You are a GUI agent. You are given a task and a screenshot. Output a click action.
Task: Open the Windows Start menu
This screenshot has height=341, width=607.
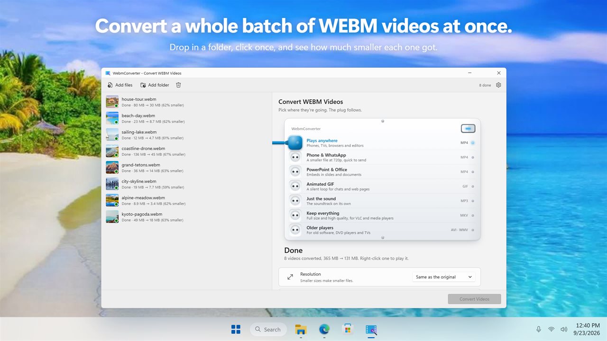pyautogui.click(x=236, y=329)
